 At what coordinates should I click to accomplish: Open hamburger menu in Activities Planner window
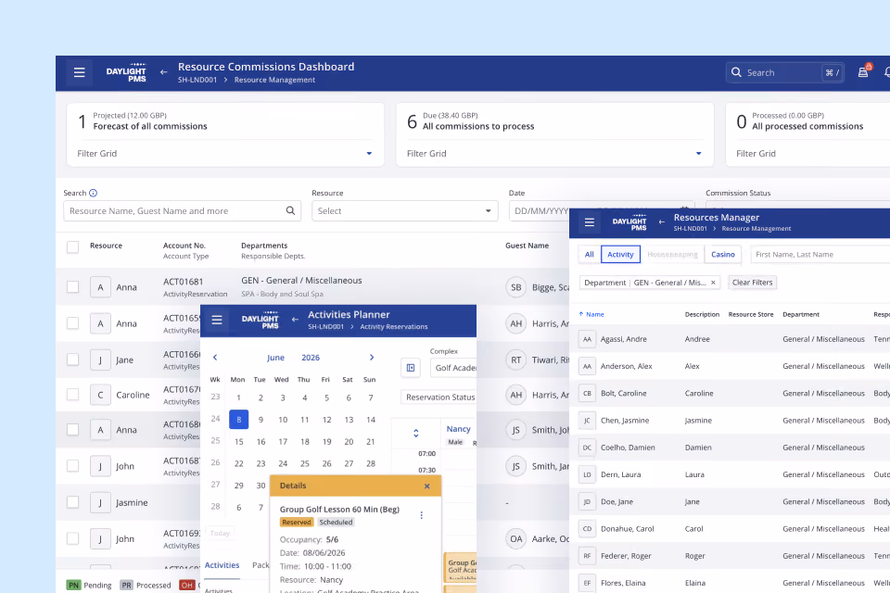pos(217,320)
